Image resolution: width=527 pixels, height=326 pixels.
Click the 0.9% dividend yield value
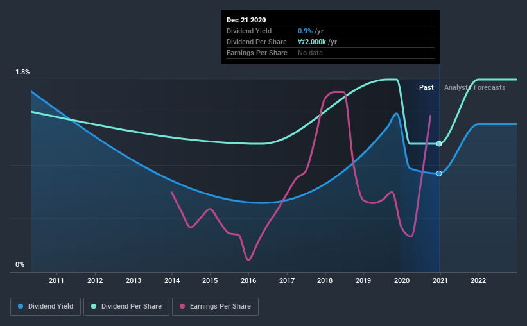coord(305,31)
